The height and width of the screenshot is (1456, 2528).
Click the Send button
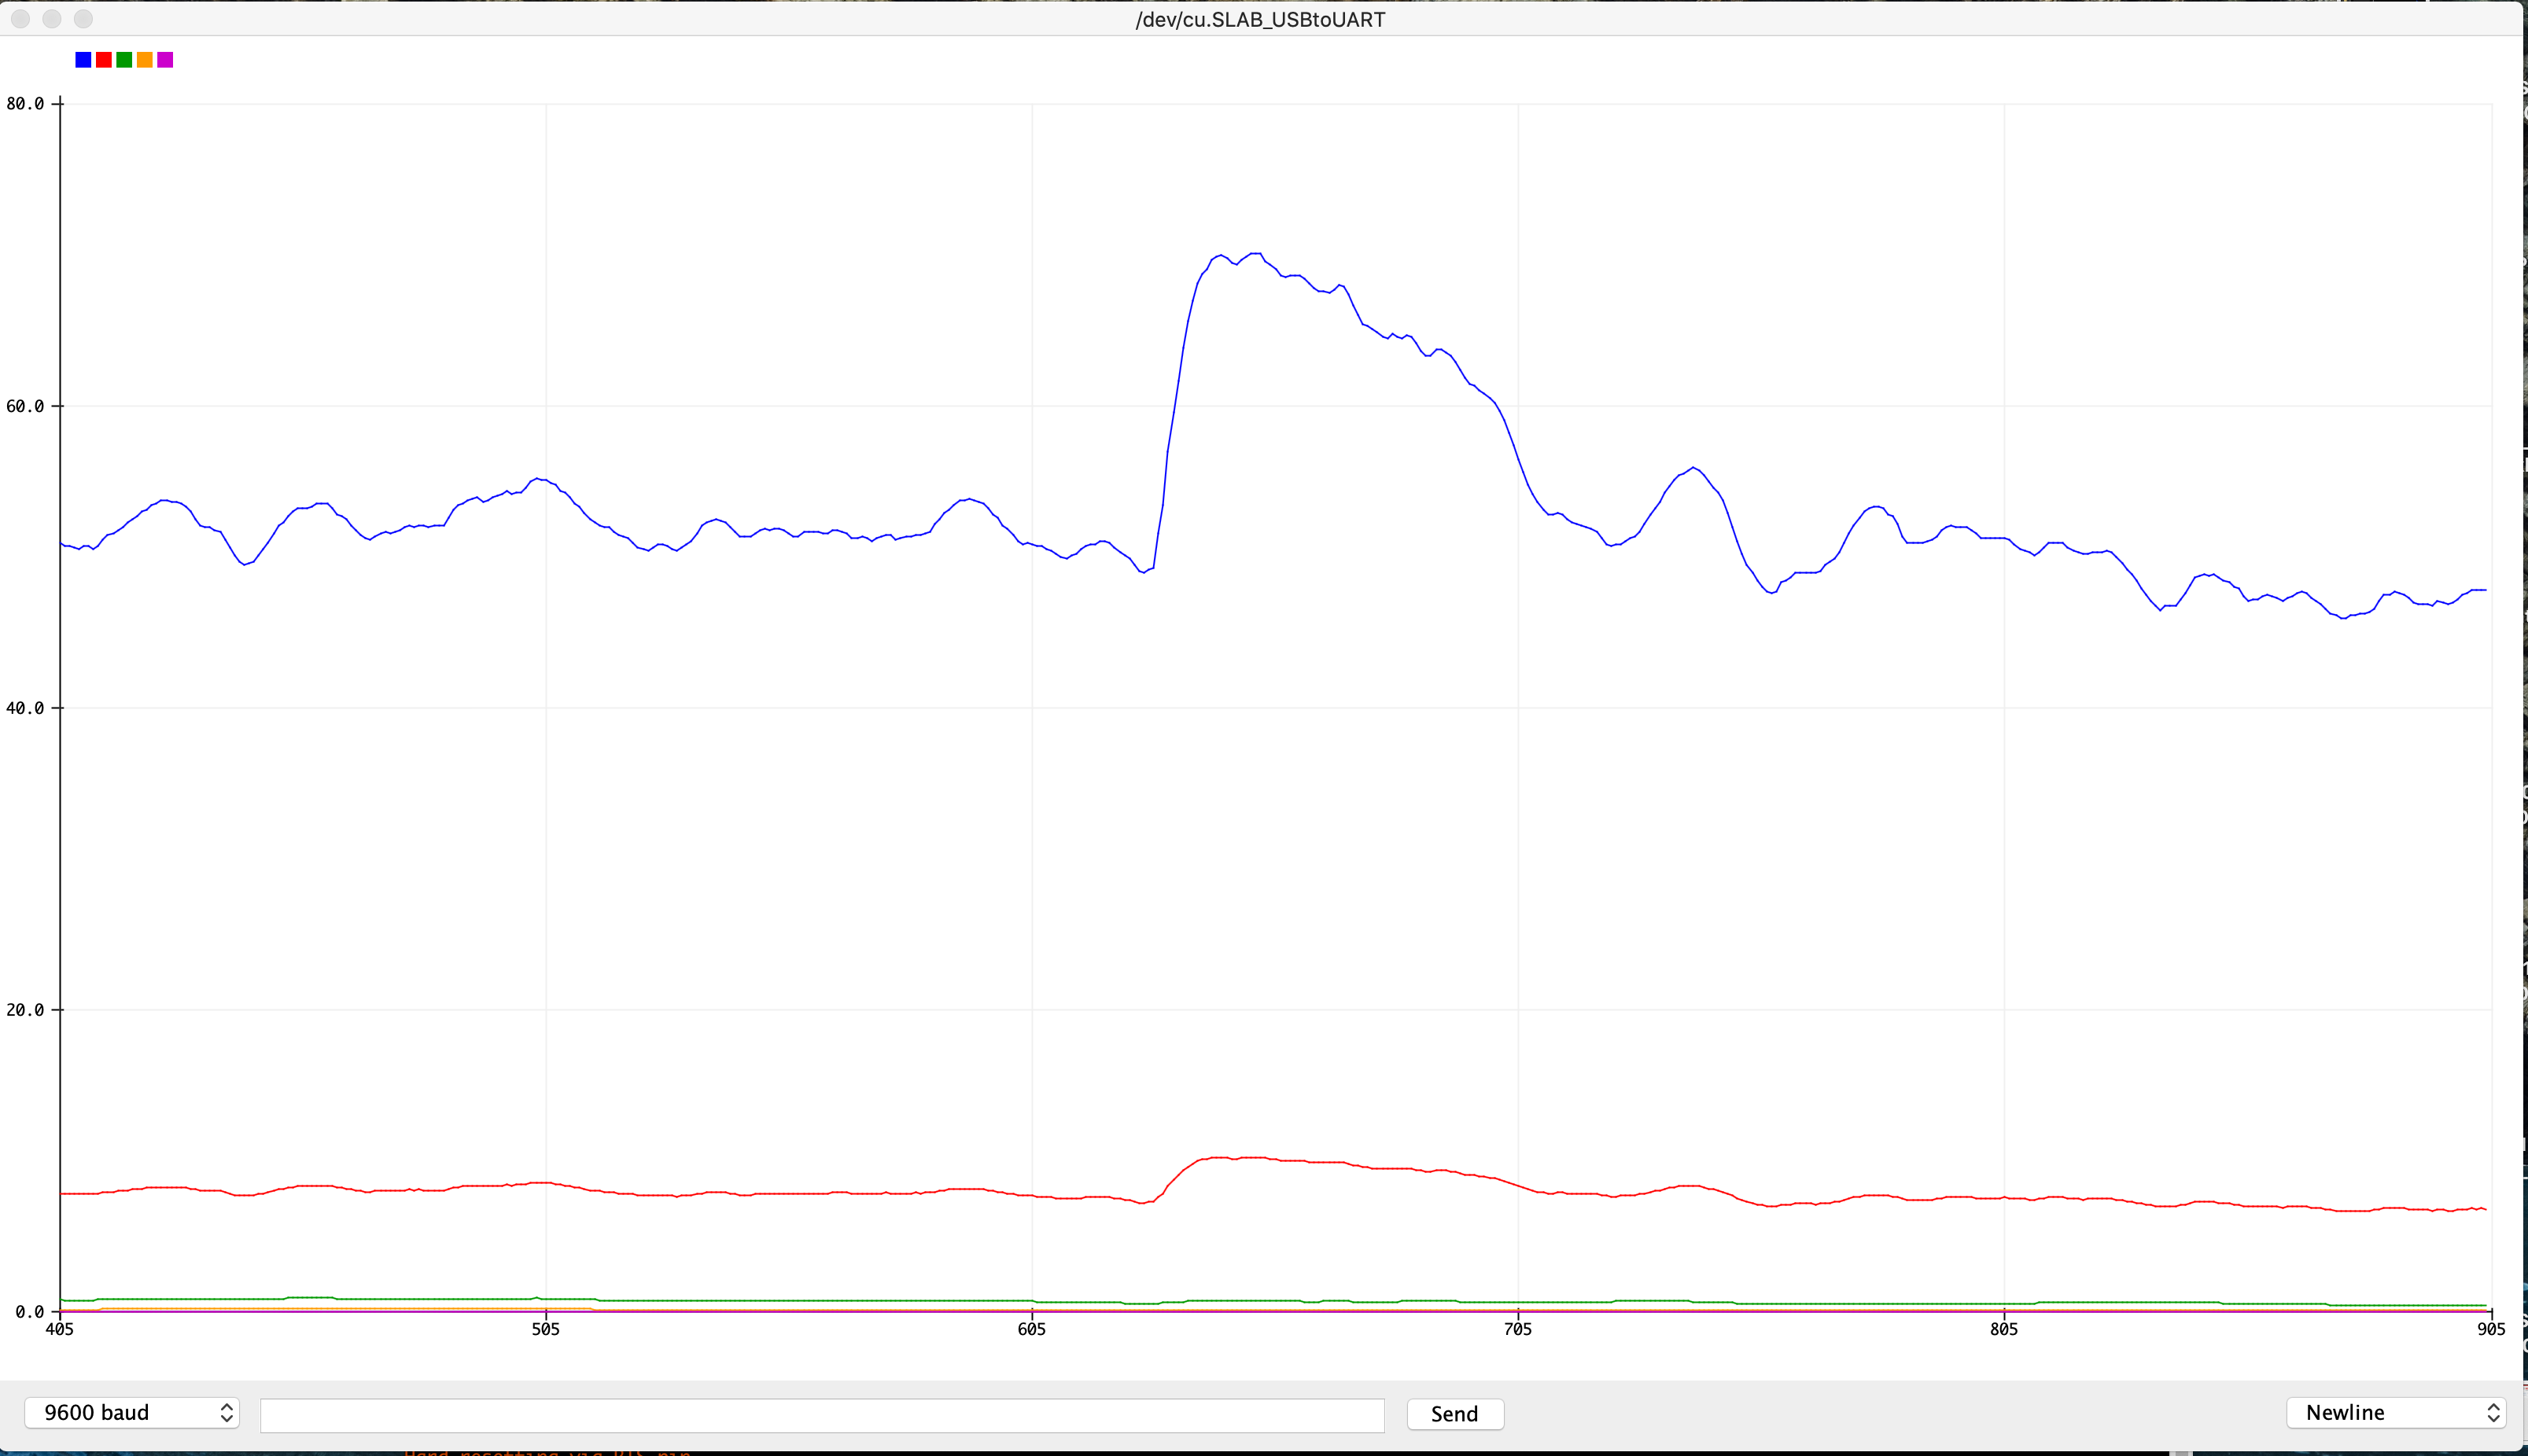point(1454,1413)
